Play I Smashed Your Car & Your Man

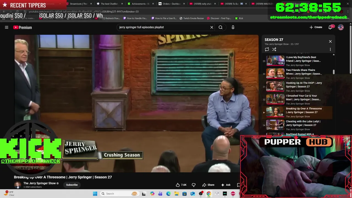coord(297,99)
